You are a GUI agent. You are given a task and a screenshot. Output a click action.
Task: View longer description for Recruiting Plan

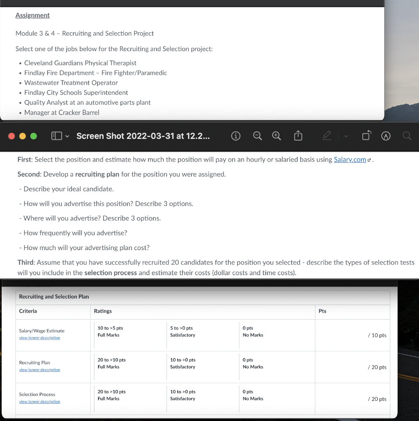click(x=39, y=370)
